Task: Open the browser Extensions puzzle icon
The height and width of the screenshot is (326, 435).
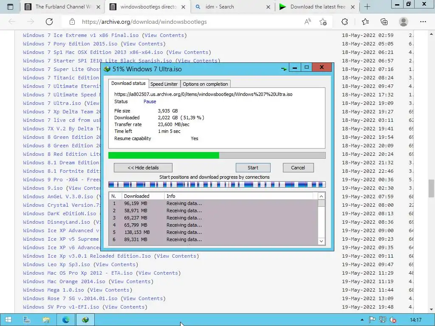Action: coord(345,22)
